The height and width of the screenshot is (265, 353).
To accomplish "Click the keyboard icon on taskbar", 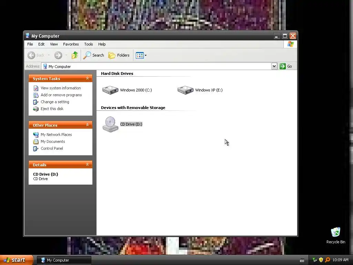I will [302, 261].
